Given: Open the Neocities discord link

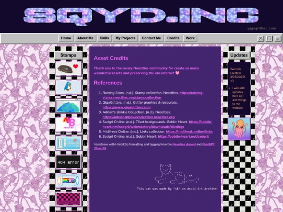Looking at the screenshot, I should (x=184, y=144).
